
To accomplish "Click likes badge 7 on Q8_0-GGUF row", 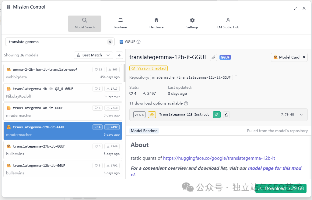I will point(97,89).
